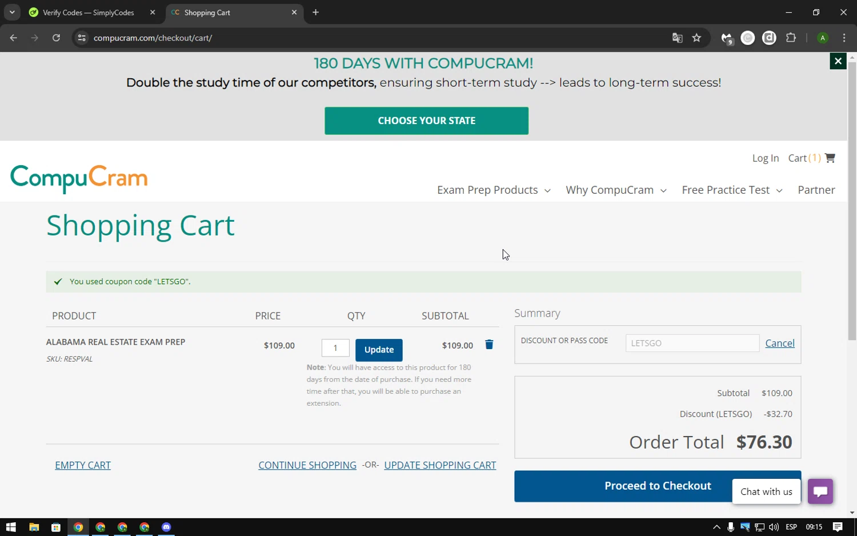
Task: Show hidden system tray icons
Action: [716, 527]
